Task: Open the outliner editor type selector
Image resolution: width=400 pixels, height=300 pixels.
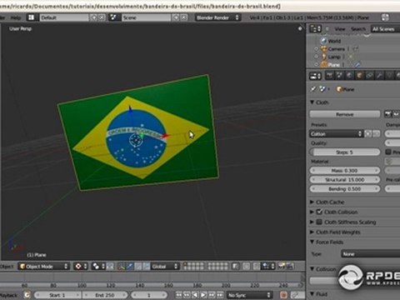Action: point(315,28)
